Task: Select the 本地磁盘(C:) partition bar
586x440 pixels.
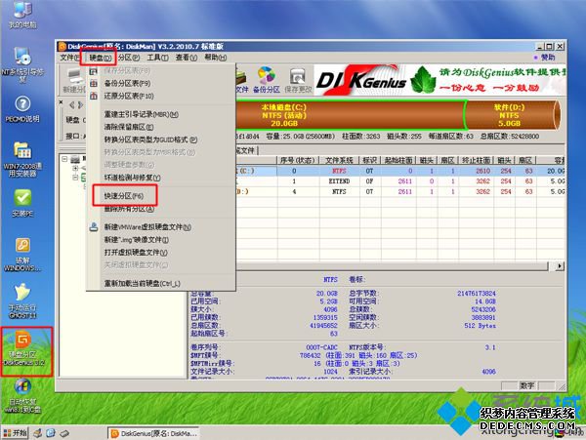Action: click(x=351, y=115)
